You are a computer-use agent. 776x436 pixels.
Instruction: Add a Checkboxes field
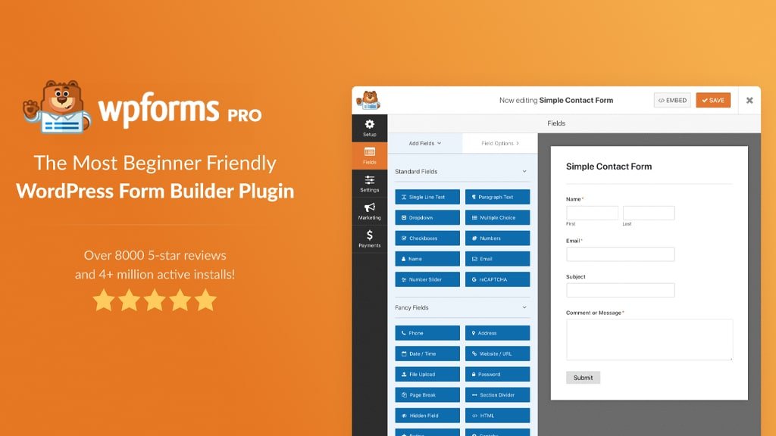click(427, 238)
